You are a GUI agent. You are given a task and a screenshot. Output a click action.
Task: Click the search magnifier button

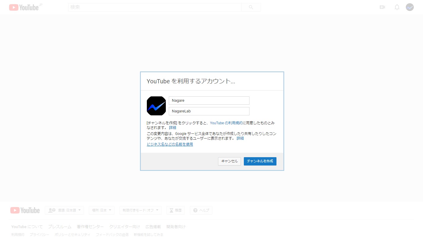(251, 7)
